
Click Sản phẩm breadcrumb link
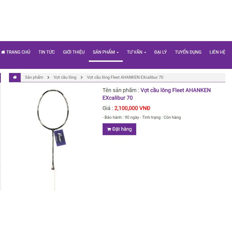(x=34, y=77)
